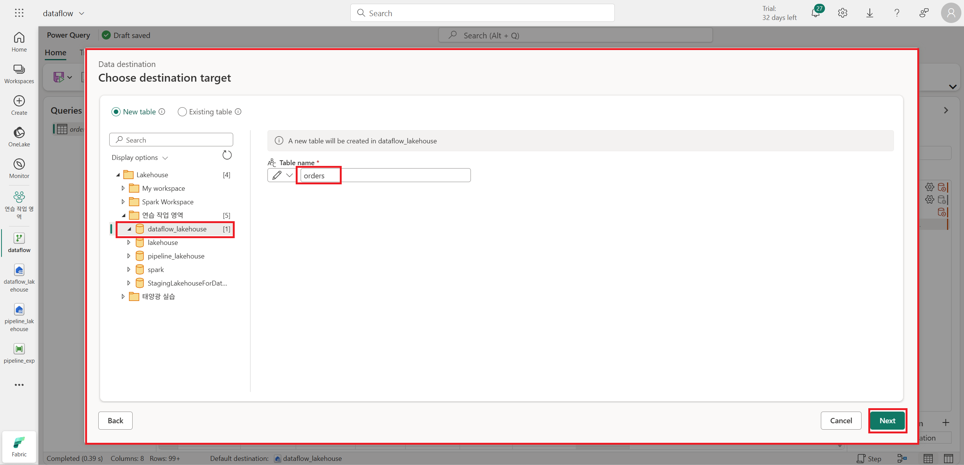
Task: Switch to the Home ribbon tab
Action: pyautogui.click(x=55, y=53)
